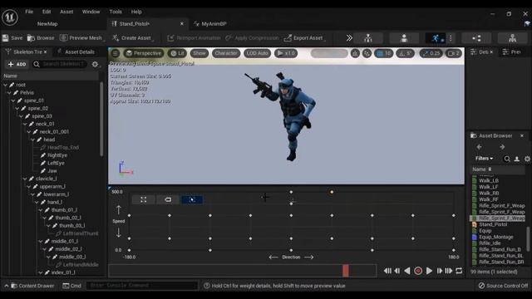Open the Lit view mode dropdown

point(177,53)
